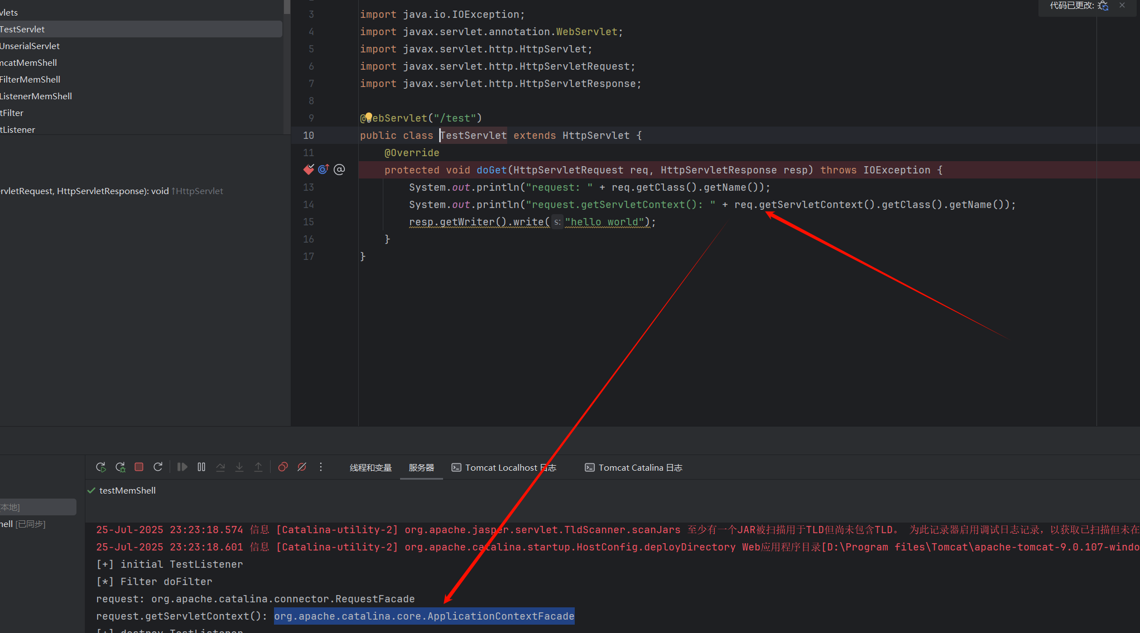Click the reload changed code icon
Image resolution: width=1140 pixels, height=633 pixels.
pyautogui.click(x=1103, y=6)
